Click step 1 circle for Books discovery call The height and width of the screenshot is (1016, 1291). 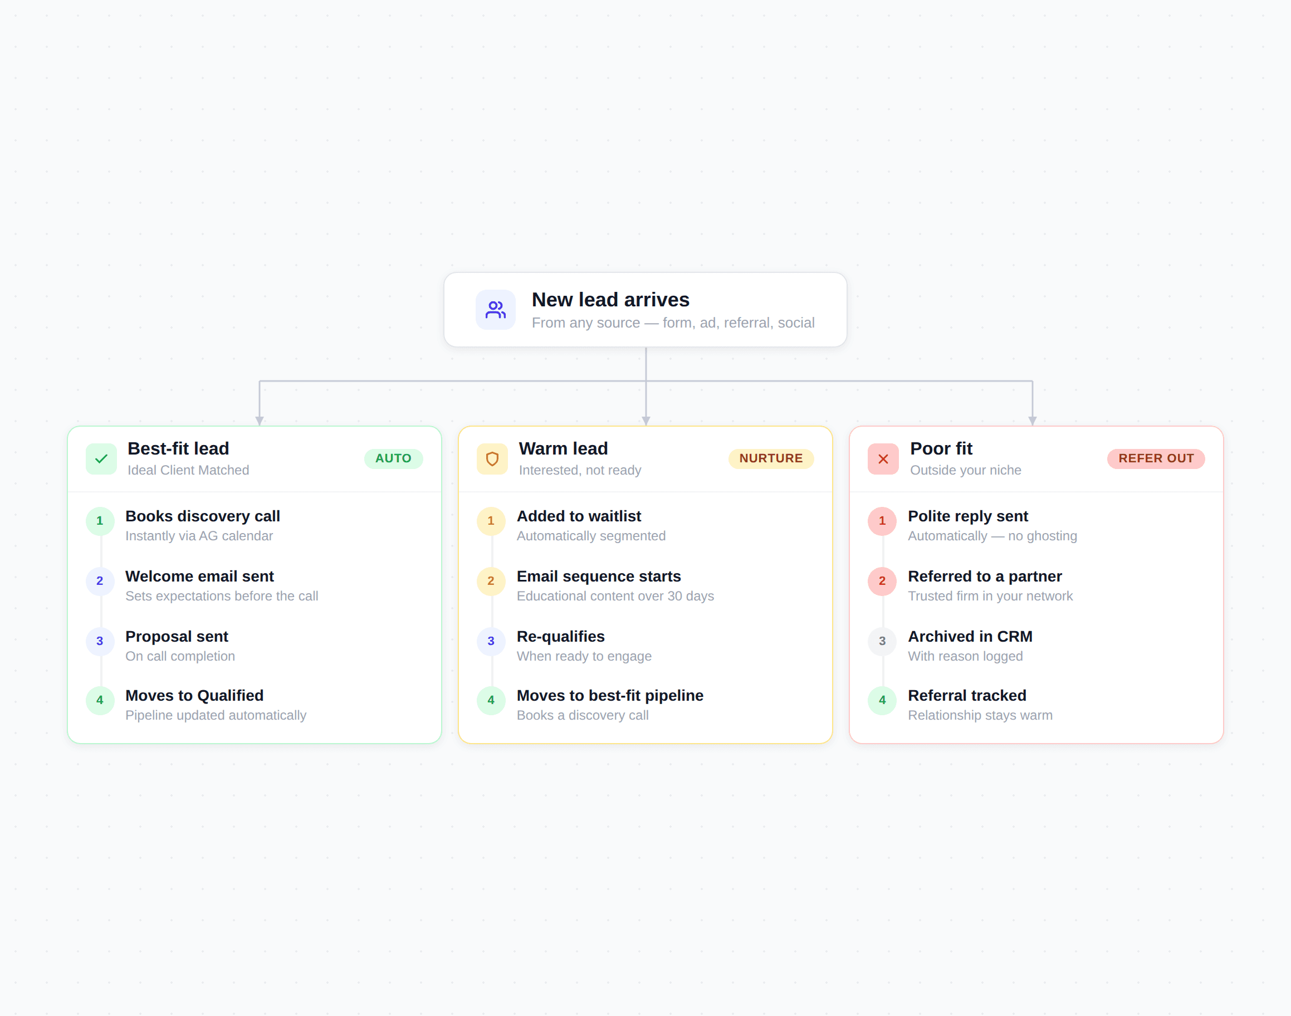(100, 520)
